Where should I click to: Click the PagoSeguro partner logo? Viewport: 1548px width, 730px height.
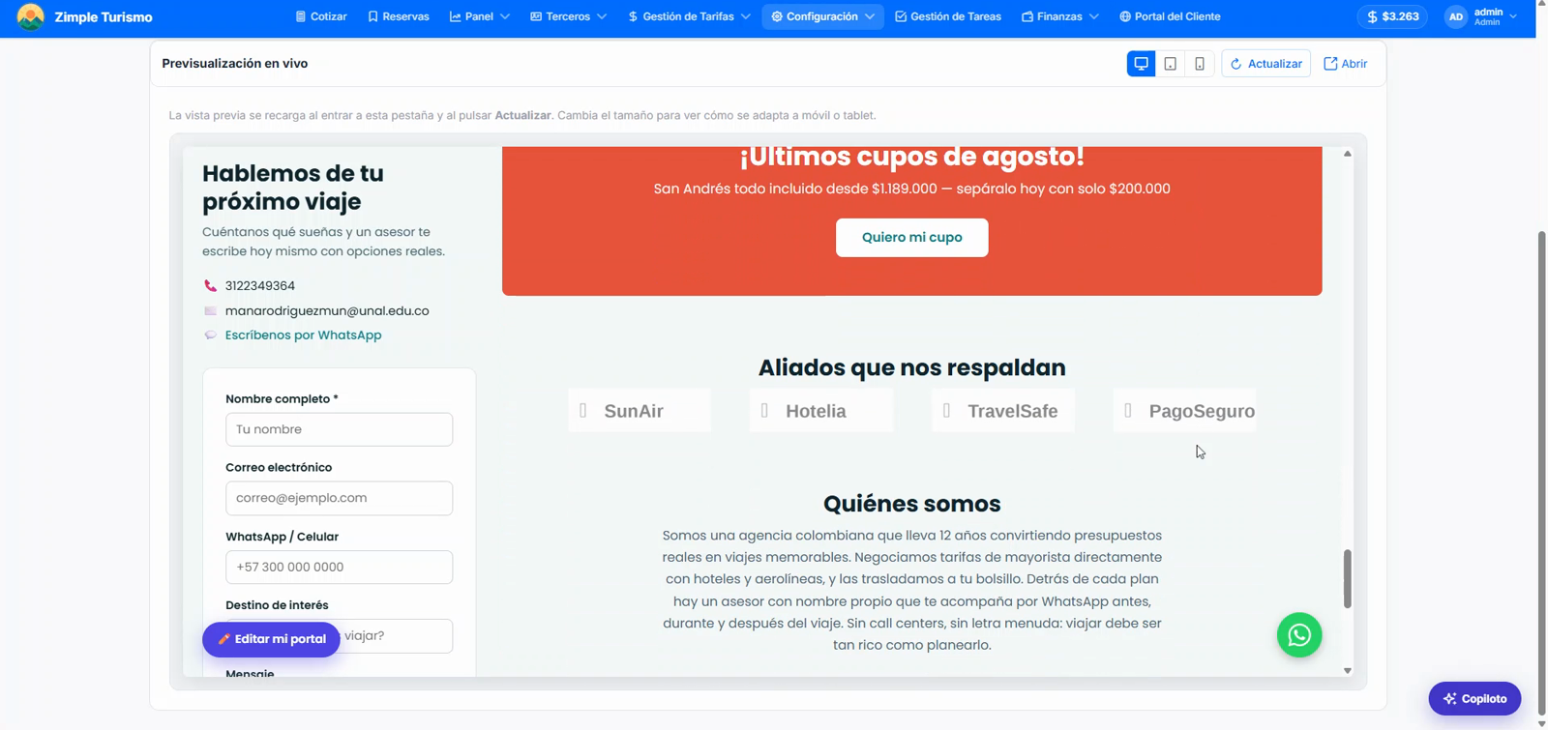1184,411
